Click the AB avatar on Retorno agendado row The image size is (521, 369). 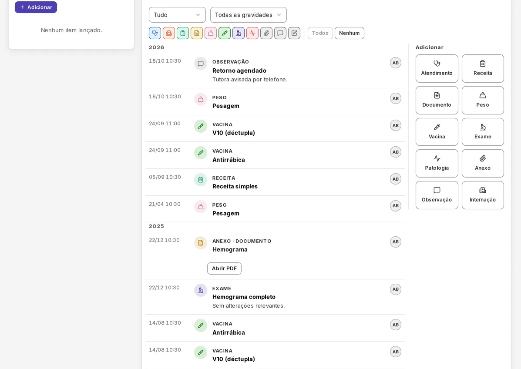pos(395,63)
